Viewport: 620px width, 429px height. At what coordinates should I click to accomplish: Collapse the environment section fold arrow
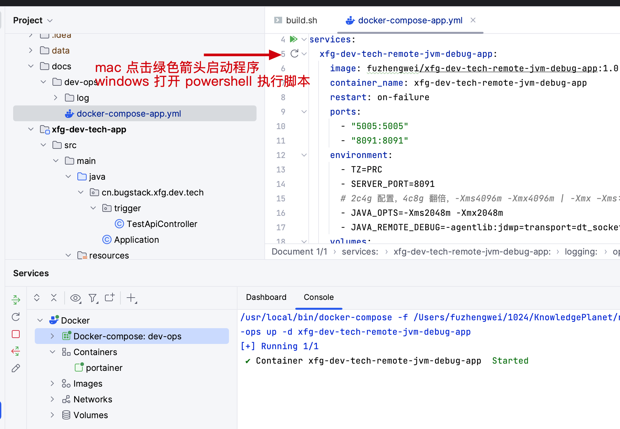pyautogui.click(x=304, y=155)
